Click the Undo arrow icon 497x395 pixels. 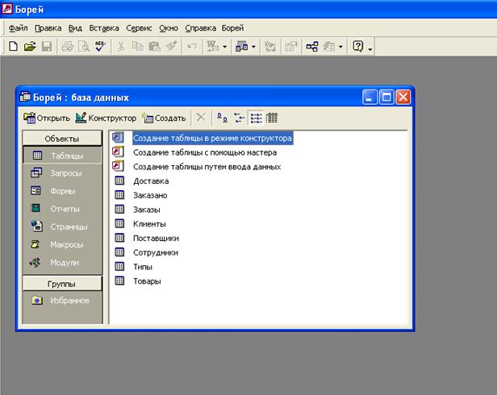point(192,47)
